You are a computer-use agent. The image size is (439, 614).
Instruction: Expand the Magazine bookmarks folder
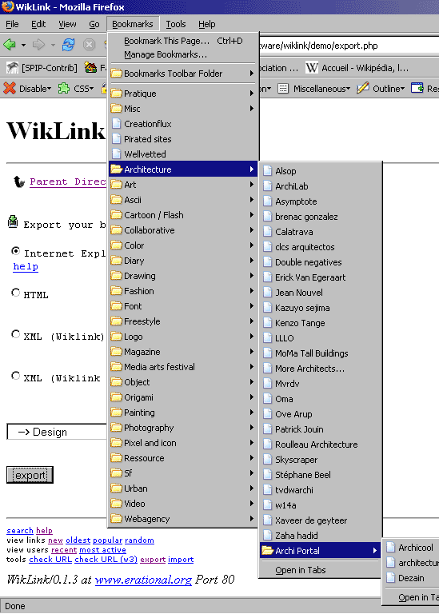(x=183, y=352)
